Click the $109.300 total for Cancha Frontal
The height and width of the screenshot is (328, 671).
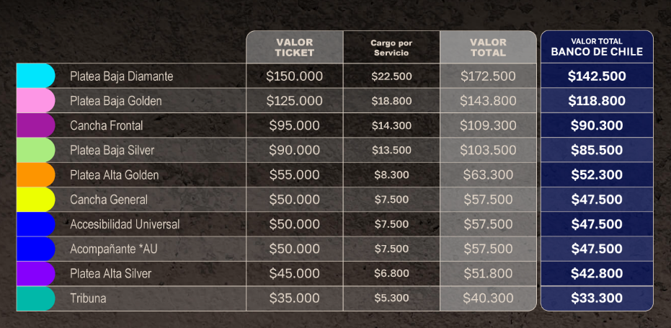point(488,125)
